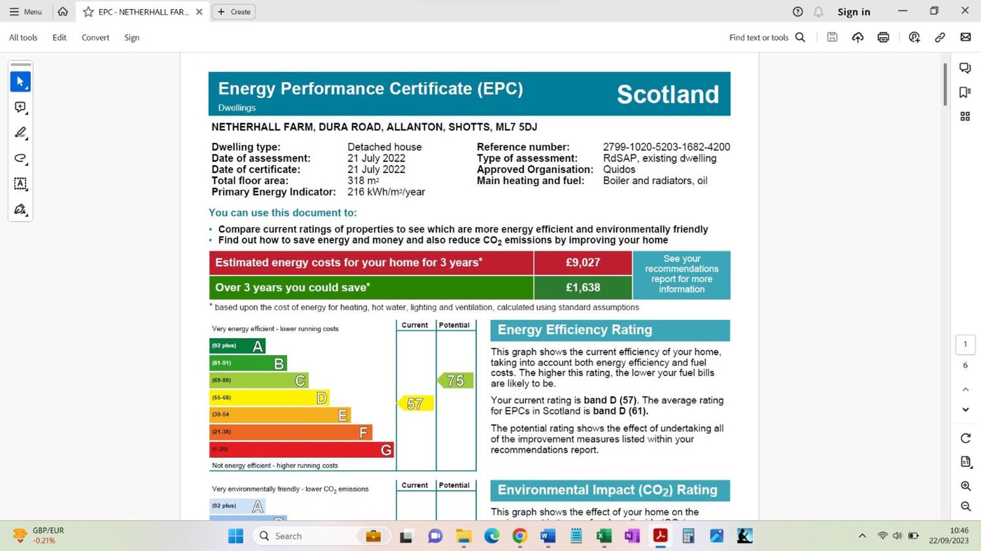Click the vertical document scrollbar

pos(945,85)
